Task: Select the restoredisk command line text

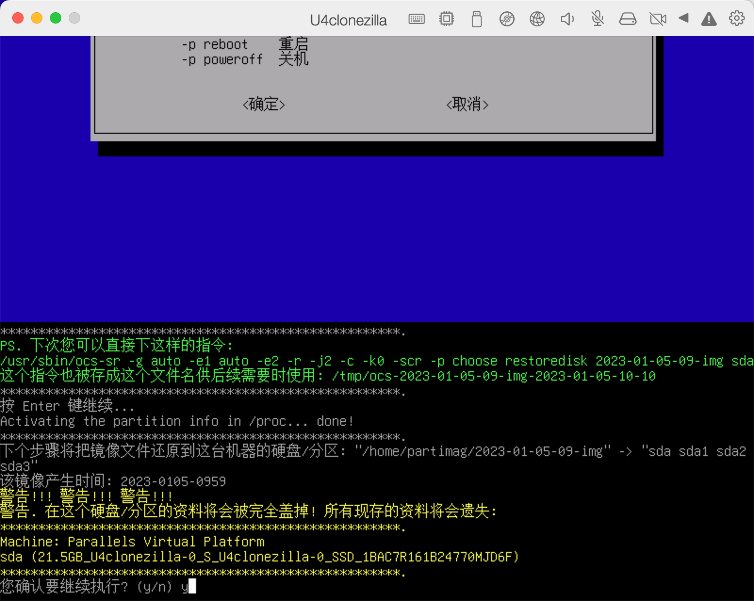Action: click(x=545, y=361)
